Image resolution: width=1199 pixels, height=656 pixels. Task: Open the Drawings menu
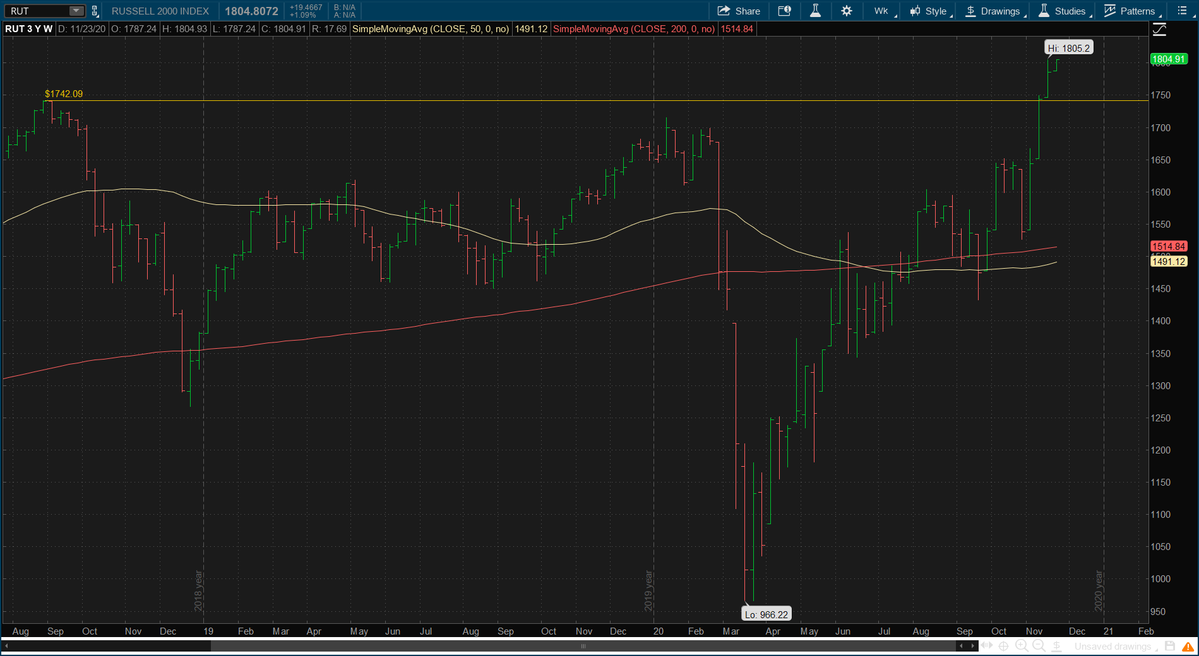click(996, 11)
